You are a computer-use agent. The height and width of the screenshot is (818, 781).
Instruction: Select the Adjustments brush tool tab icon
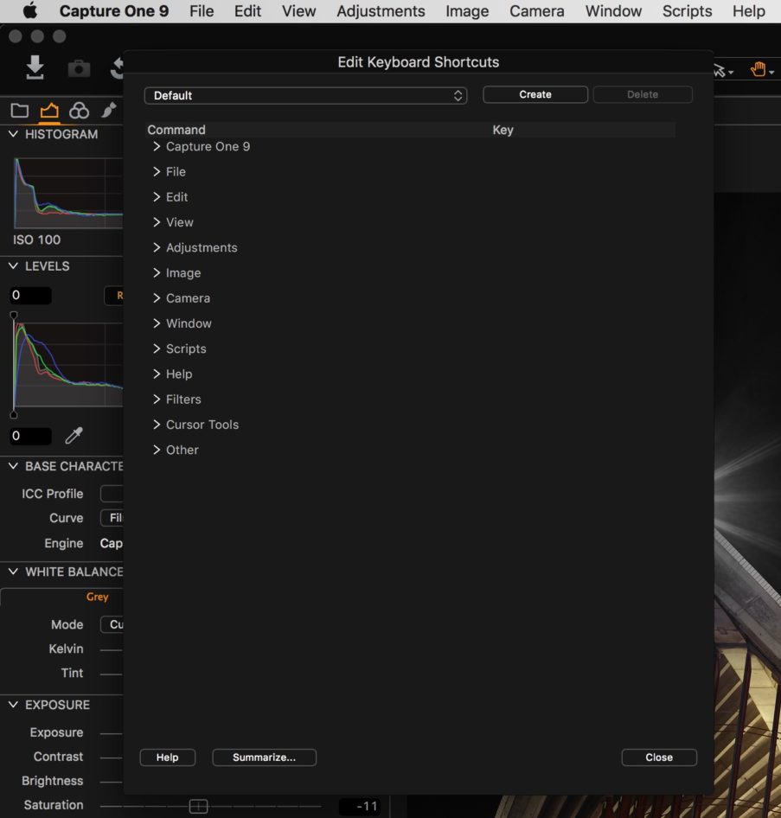(x=107, y=110)
